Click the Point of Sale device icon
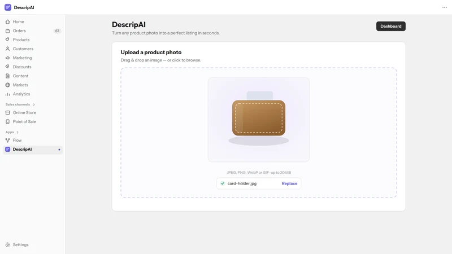The width and height of the screenshot is (452, 254). pos(8,122)
